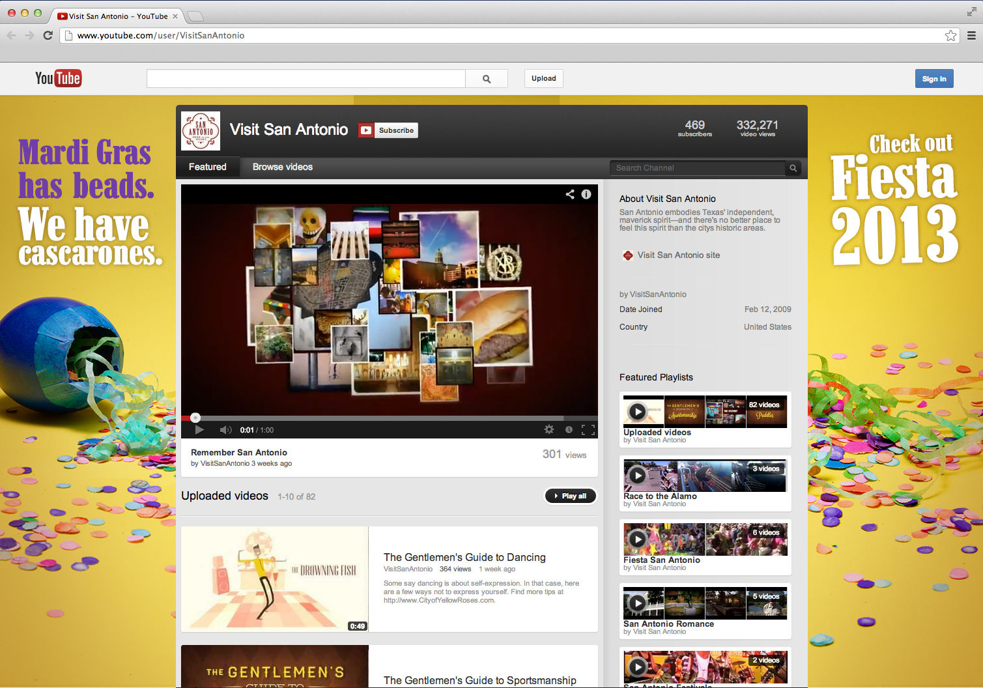Click the '301 views' count
This screenshot has width=983, height=688.
tap(565, 454)
